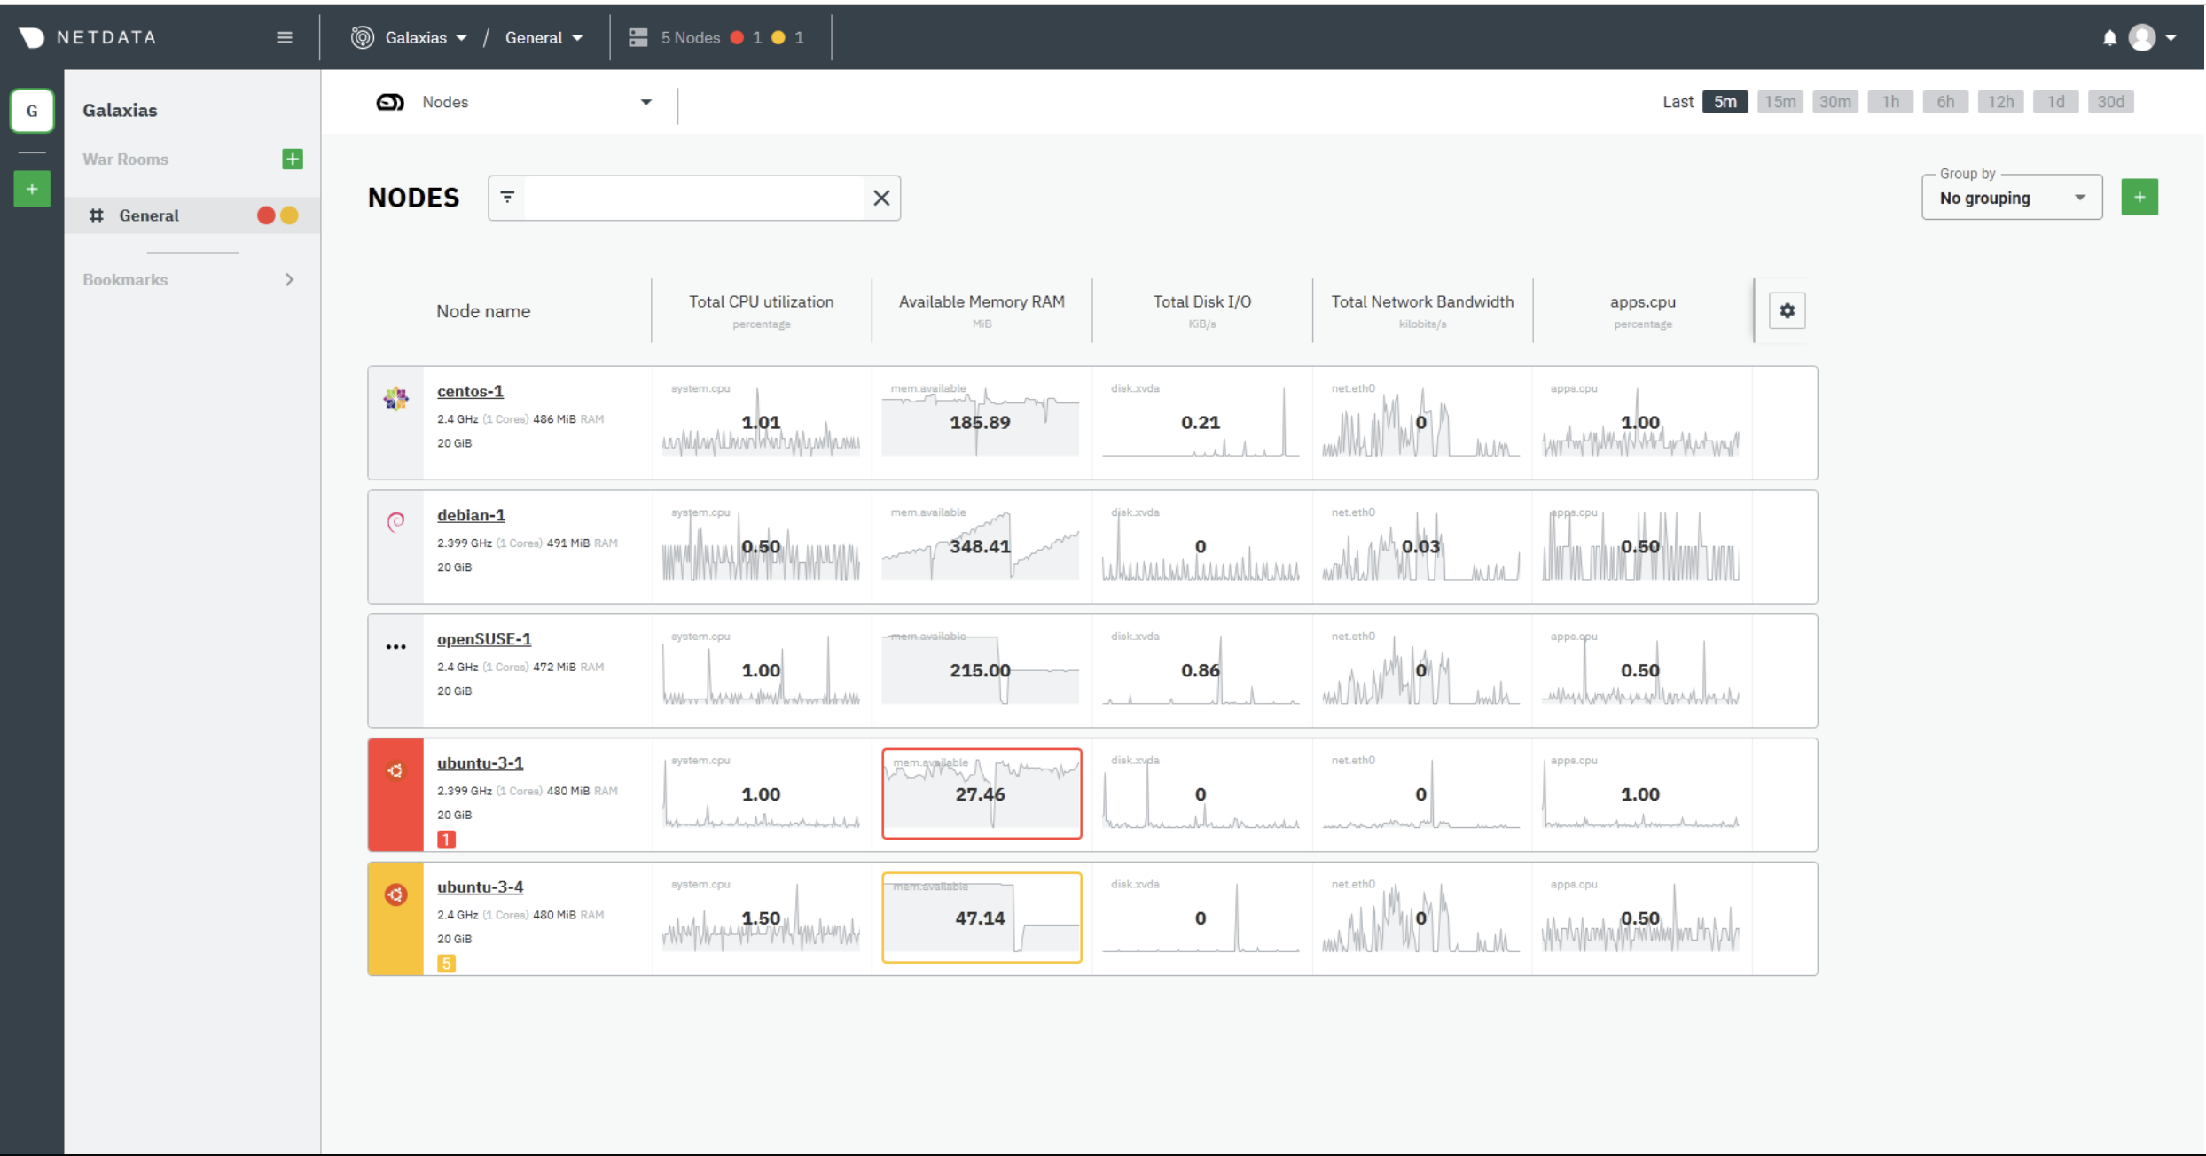The image size is (2206, 1156).
Task: Clear the search with the X icon
Action: coord(881,198)
